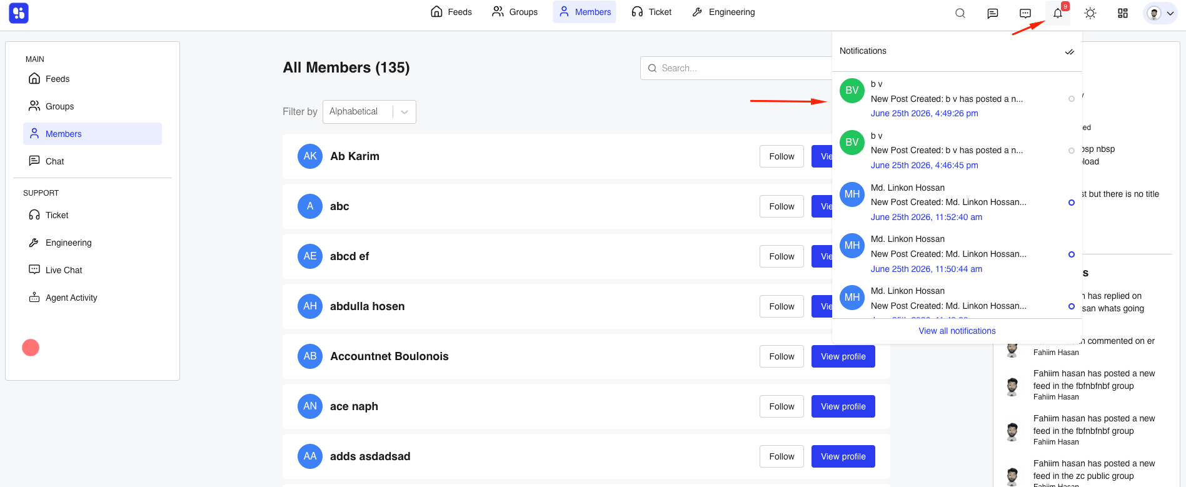Follow abdulla hosen
This screenshot has height=487, width=1186.
tap(781, 306)
